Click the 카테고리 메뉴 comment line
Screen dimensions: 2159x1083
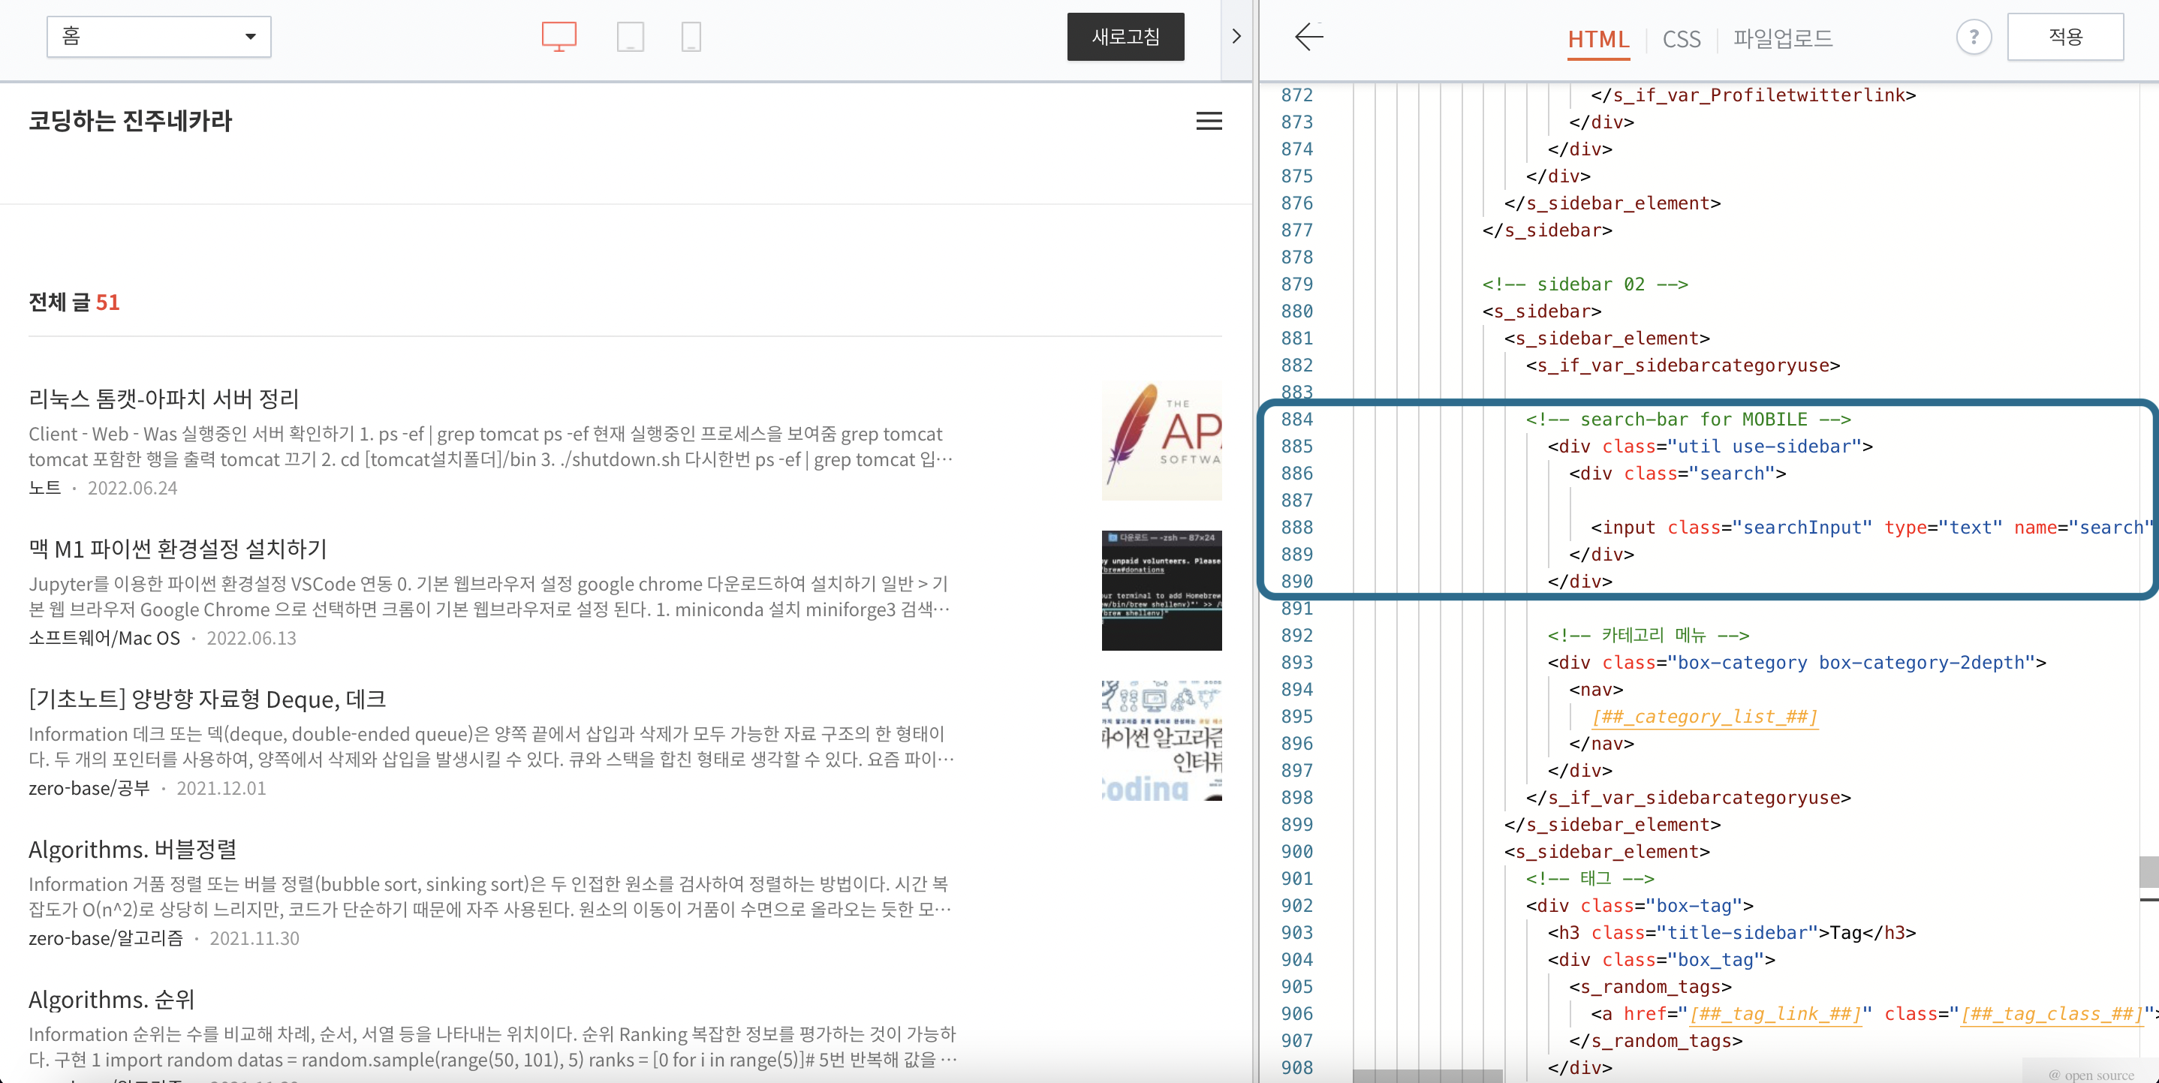click(x=1648, y=636)
